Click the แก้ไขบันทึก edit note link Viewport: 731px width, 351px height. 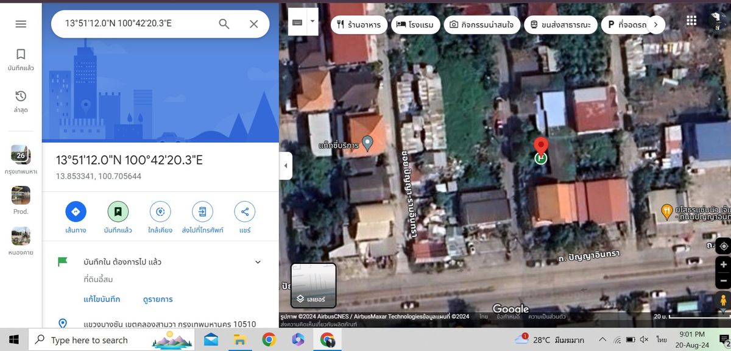(x=102, y=299)
